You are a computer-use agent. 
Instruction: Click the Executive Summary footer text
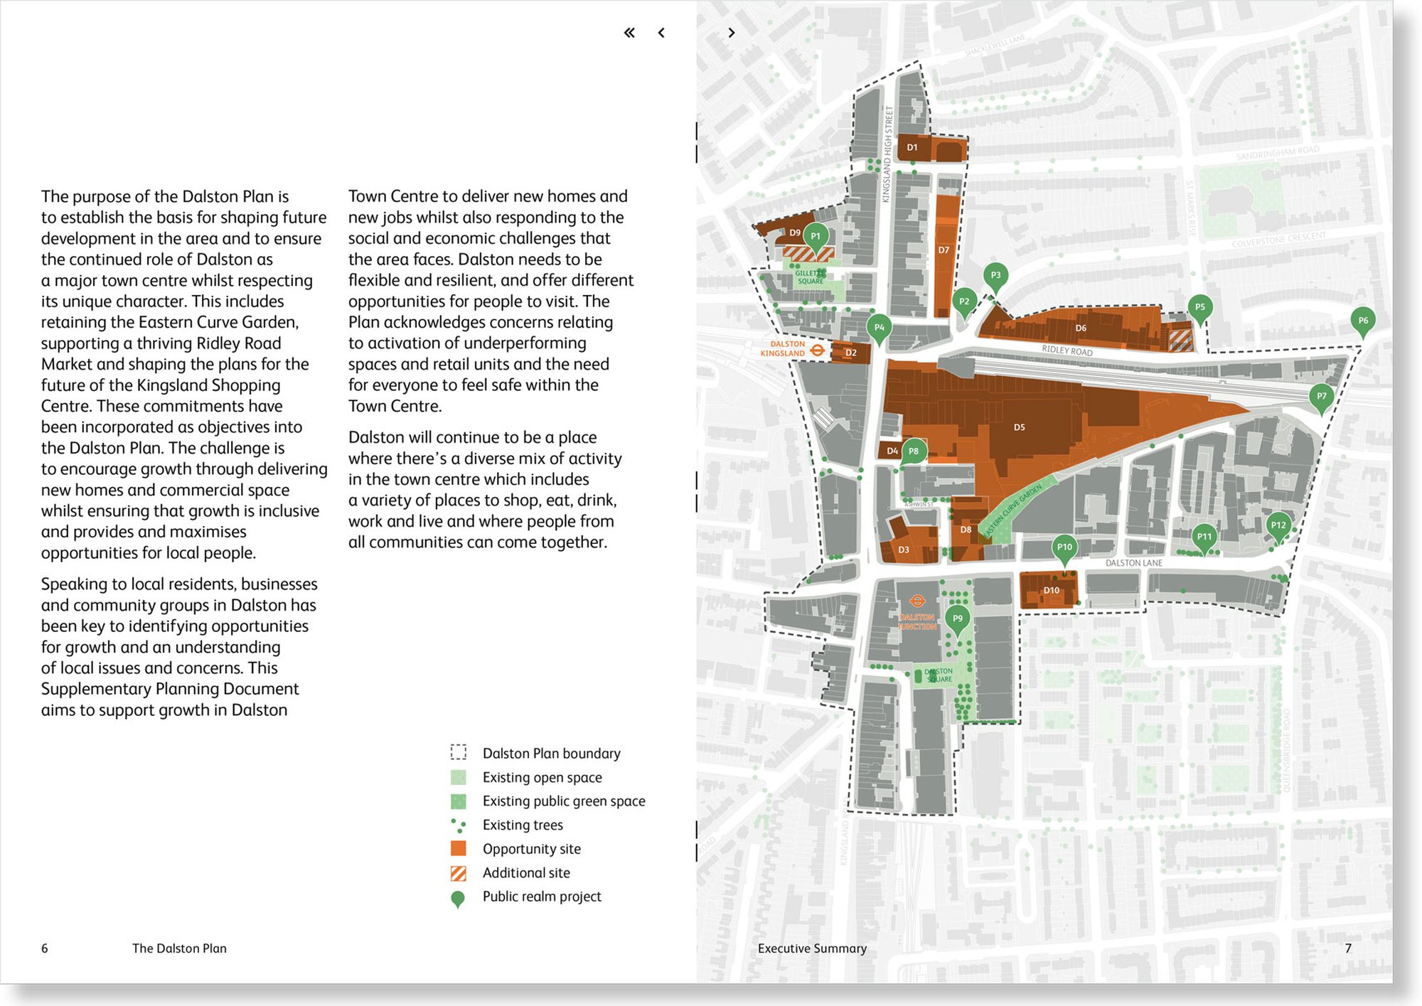click(x=812, y=948)
